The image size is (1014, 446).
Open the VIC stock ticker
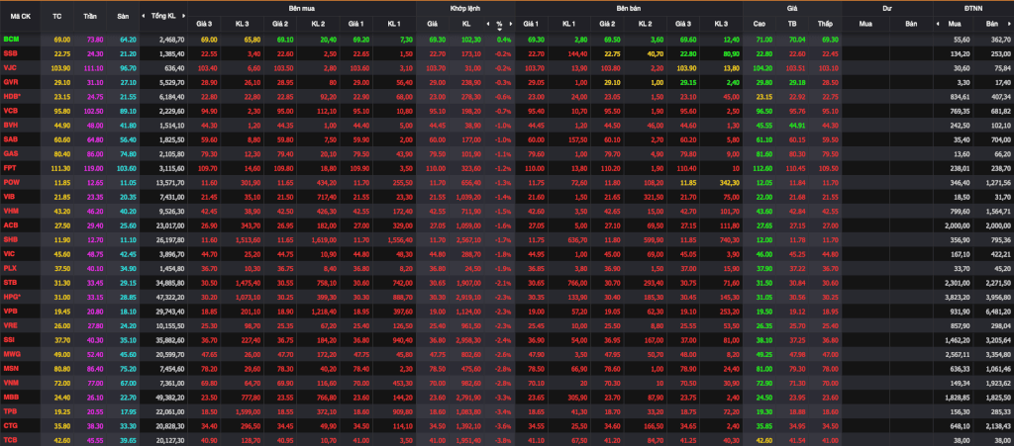tap(10, 253)
